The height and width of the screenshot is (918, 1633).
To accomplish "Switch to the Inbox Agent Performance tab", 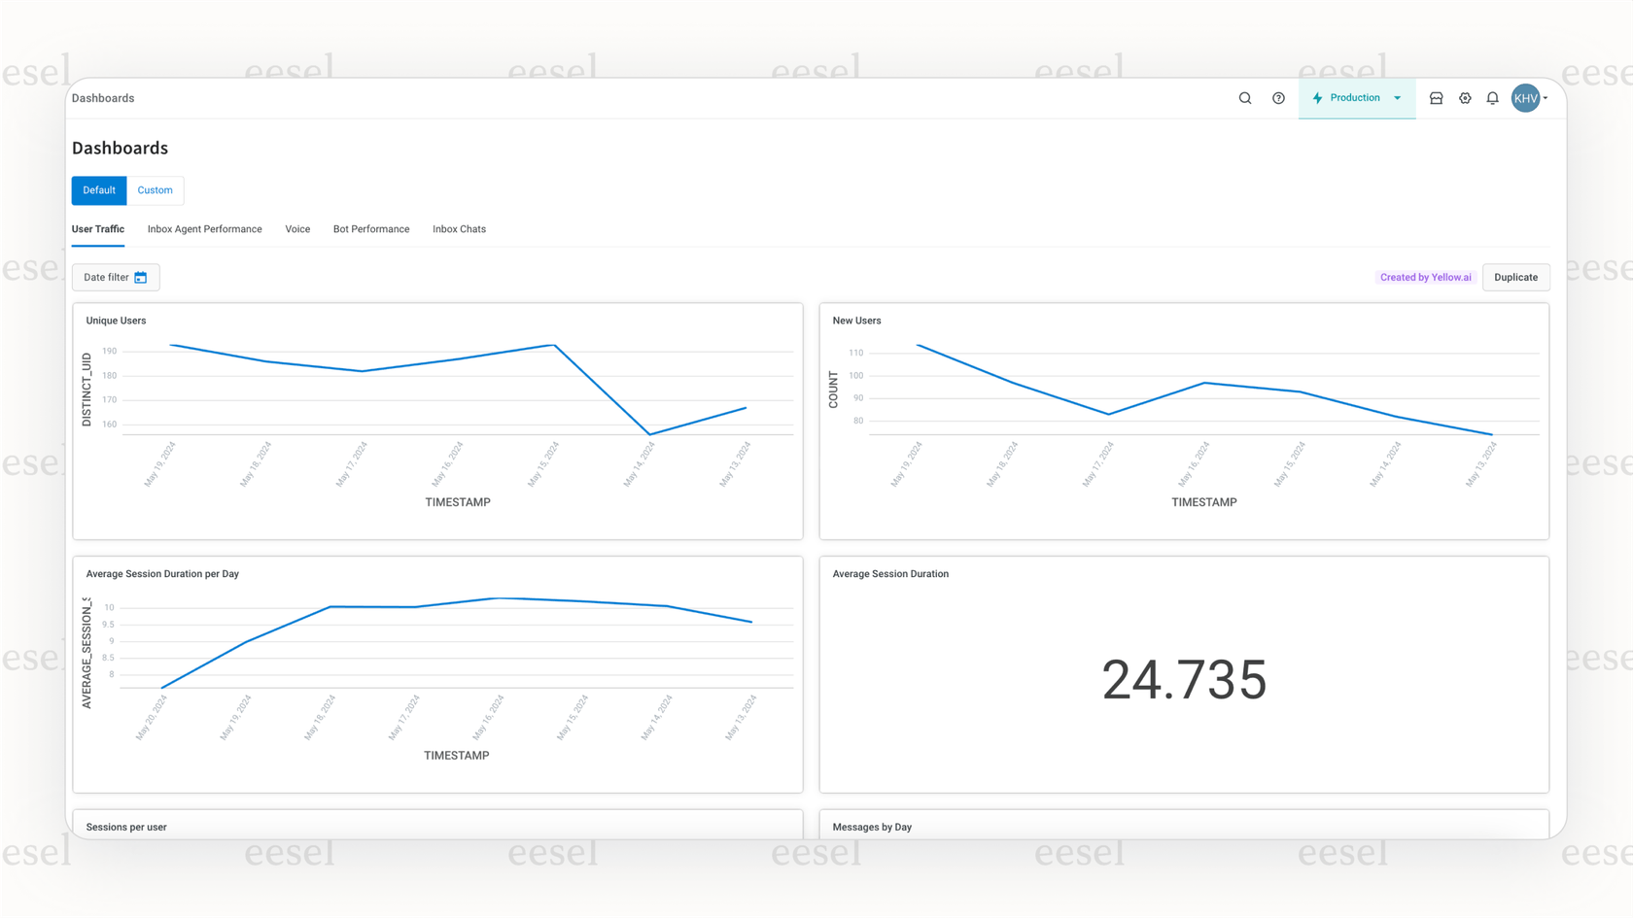I will (204, 228).
